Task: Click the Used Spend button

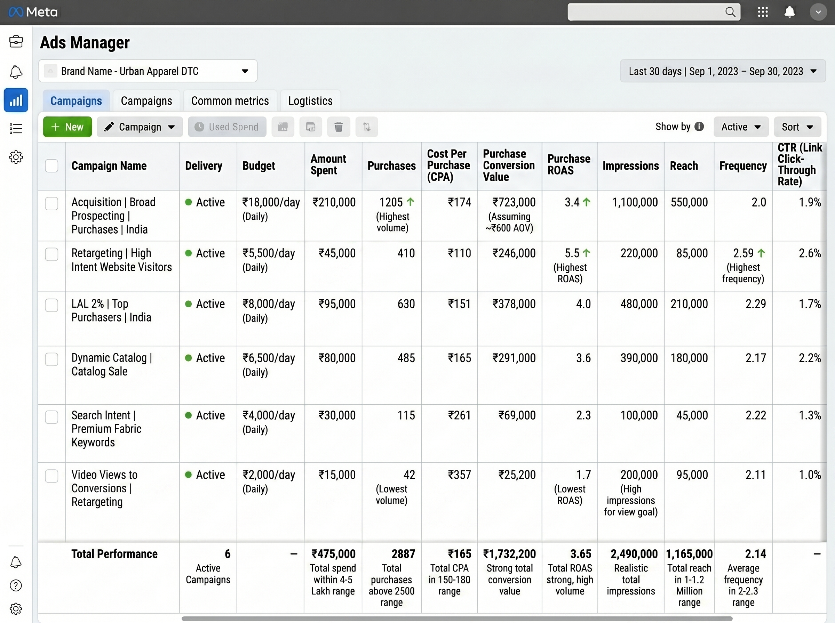Action: click(227, 127)
